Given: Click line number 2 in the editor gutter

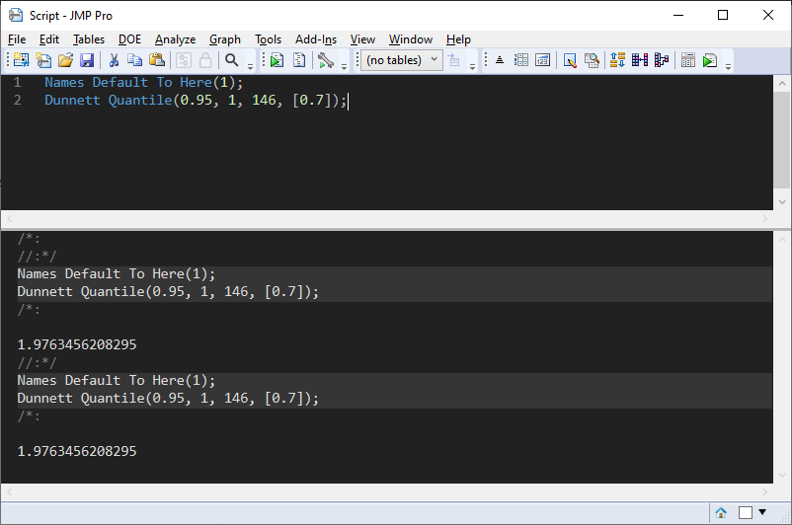Looking at the screenshot, I should click(x=17, y=100).
